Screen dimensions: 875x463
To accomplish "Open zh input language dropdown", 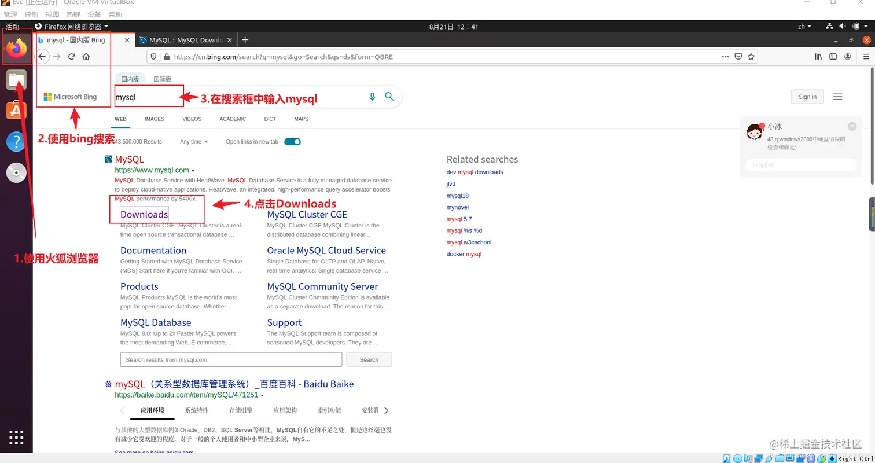I will pos(804,27).
